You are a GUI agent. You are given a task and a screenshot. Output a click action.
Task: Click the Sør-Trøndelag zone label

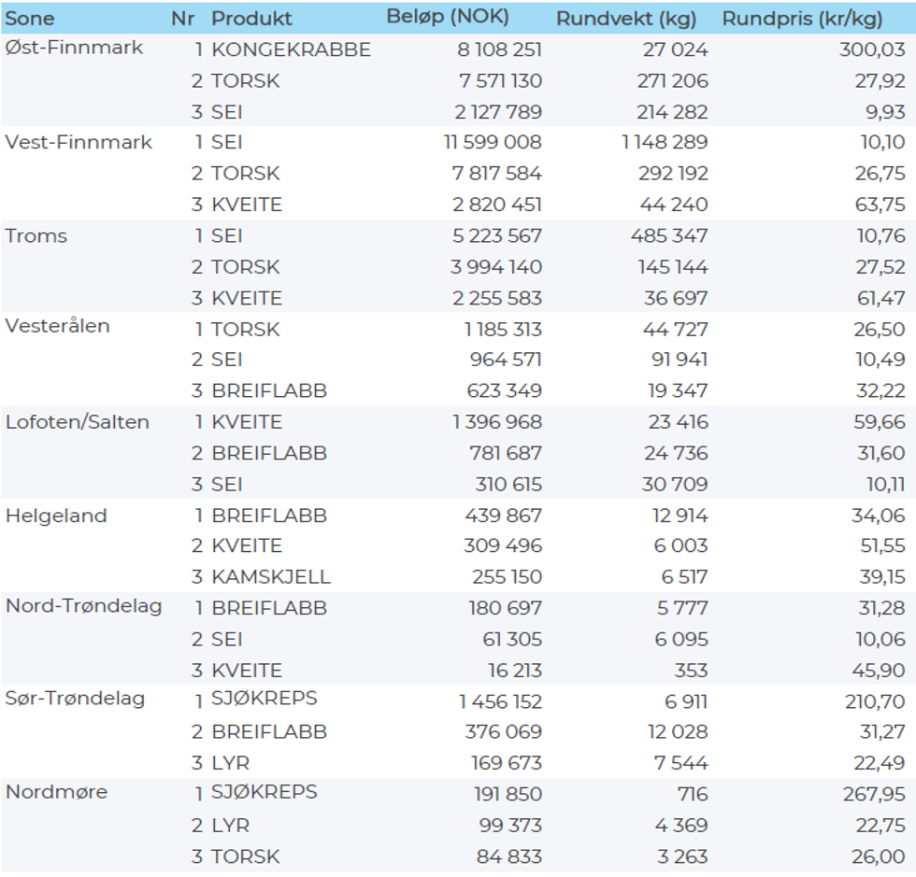coord(75,699)
